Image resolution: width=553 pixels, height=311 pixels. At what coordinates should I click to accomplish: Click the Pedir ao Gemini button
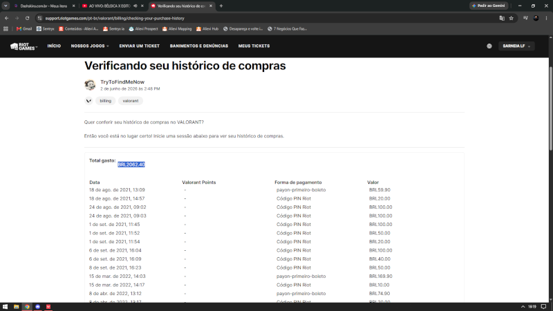tap(489, 6)
